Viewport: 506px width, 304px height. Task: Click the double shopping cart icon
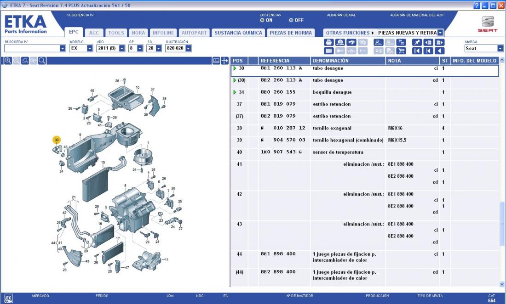tap(401, 43)
